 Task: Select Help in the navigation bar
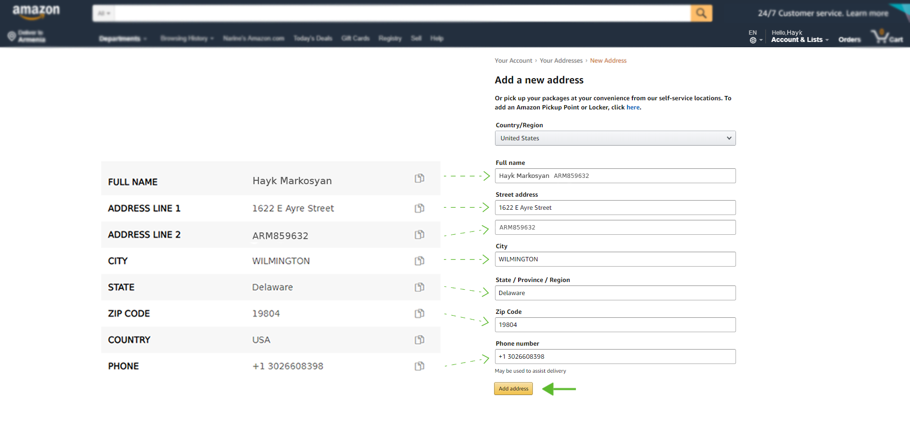coord(437,39)
